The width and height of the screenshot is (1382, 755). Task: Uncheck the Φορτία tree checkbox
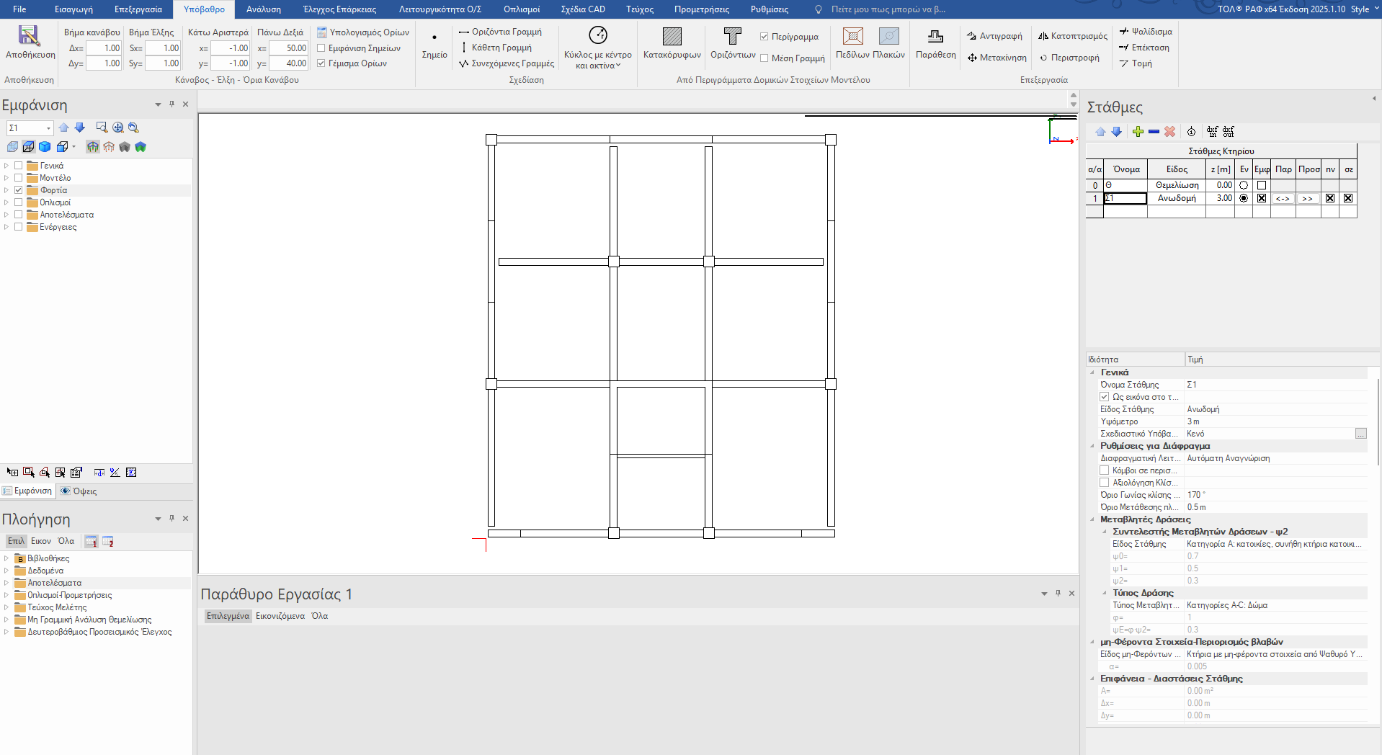point(19,190)
